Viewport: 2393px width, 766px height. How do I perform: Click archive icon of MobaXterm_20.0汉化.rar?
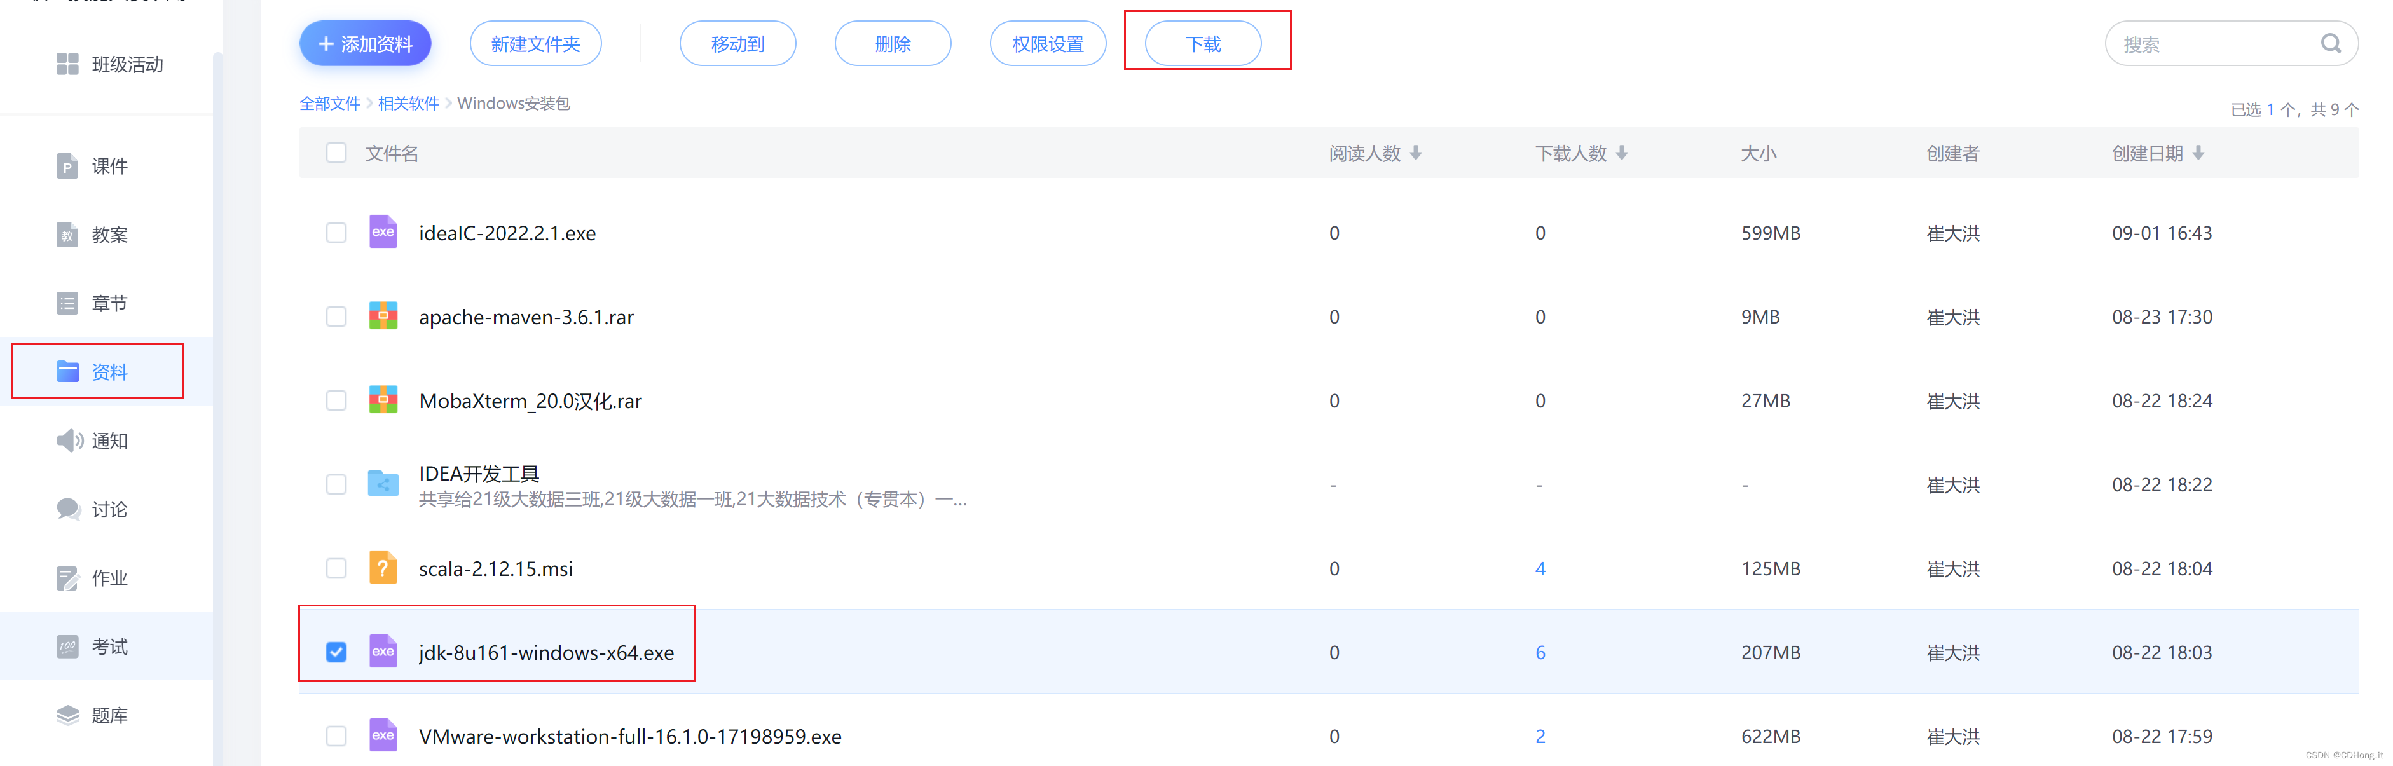(x=383, y=399)
